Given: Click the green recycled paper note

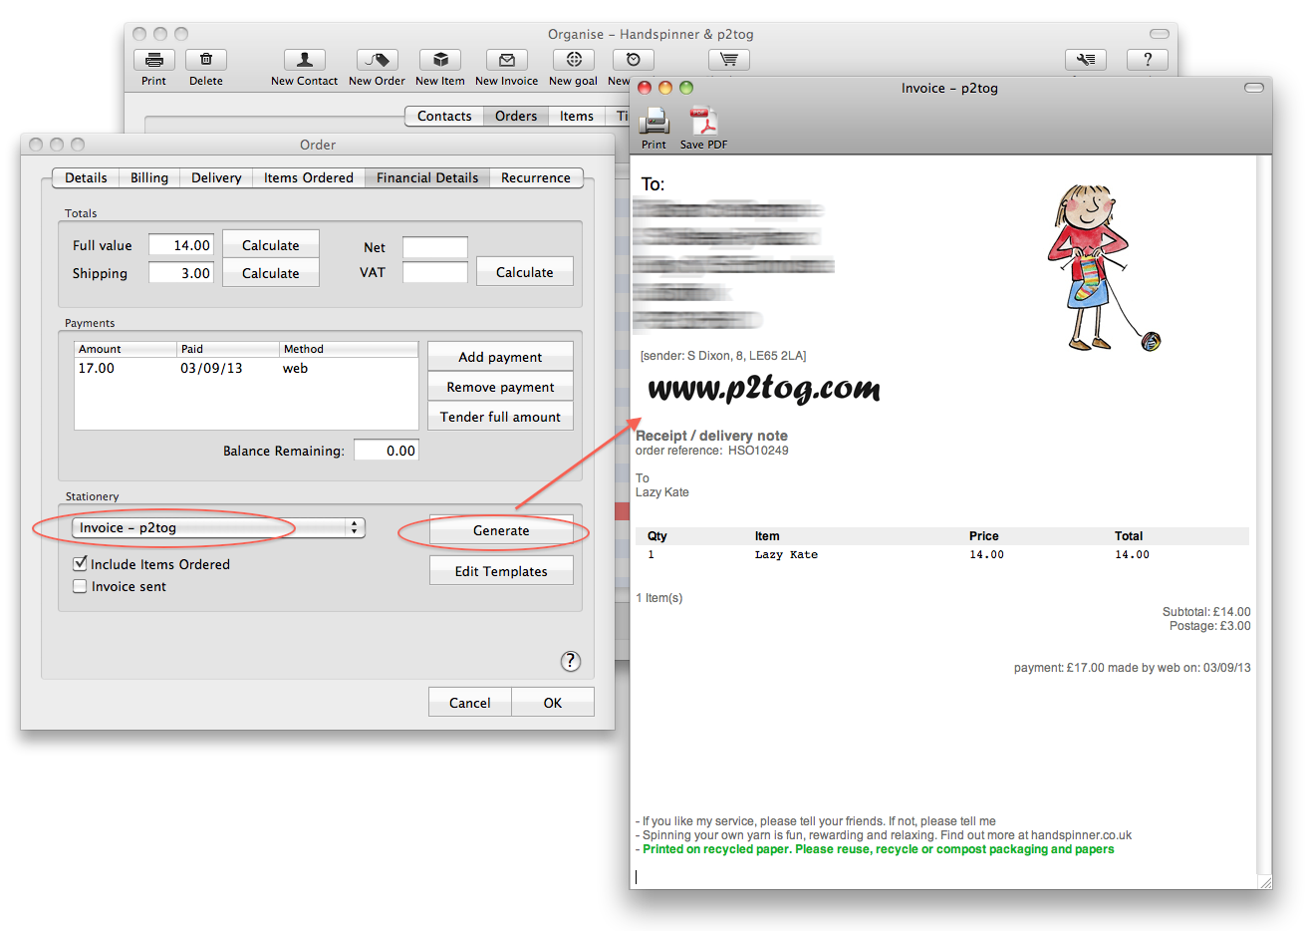Looking at the screenshot, I should point(878,849).
